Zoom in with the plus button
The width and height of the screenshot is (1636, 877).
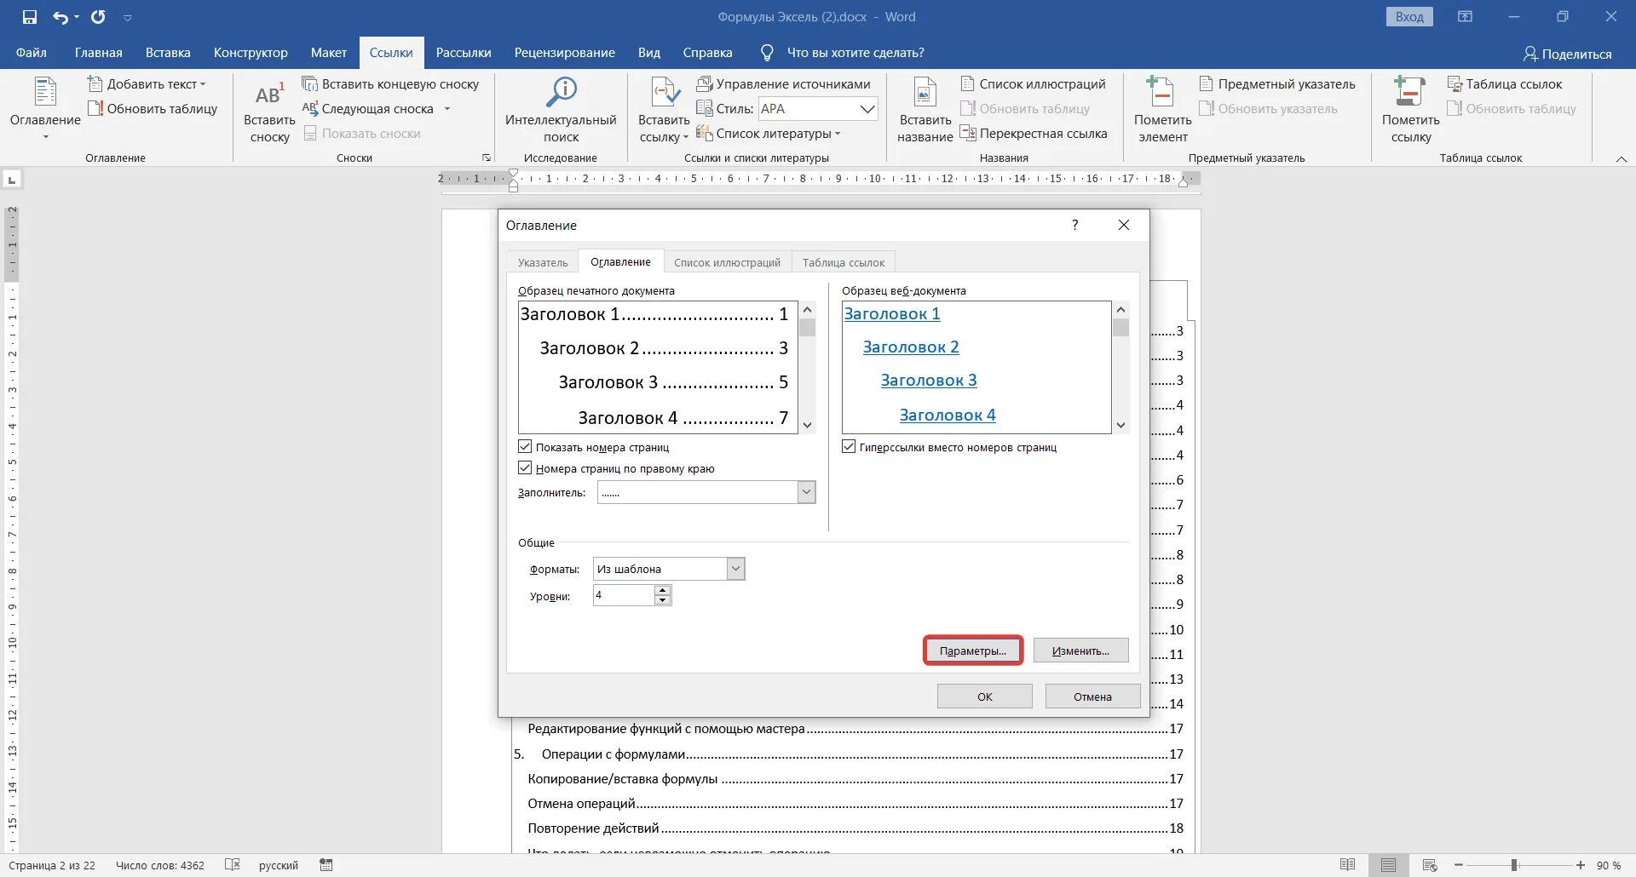[1581, 865]
